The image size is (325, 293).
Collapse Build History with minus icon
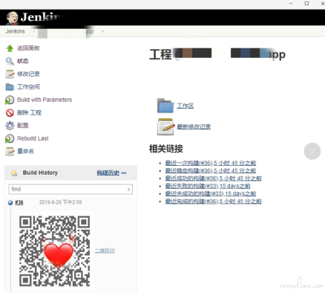click(x=124, y=173)
